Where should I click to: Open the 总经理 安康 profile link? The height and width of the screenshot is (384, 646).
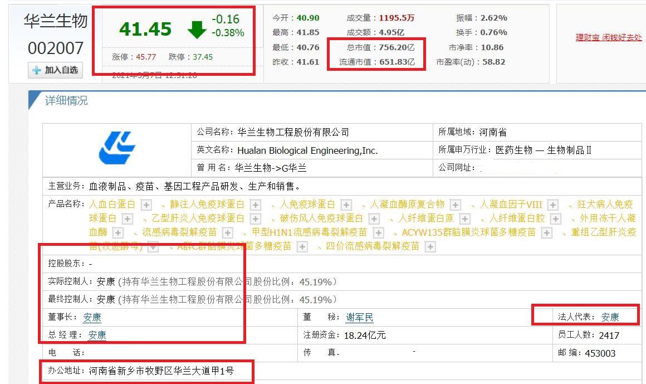click(x=97, y=335)
